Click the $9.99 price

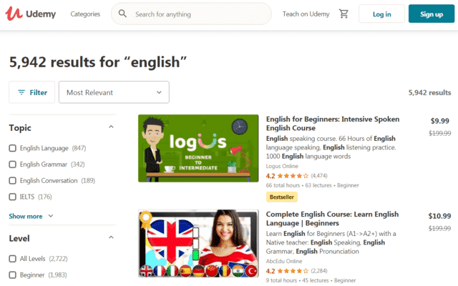click(x=439, y=121)
